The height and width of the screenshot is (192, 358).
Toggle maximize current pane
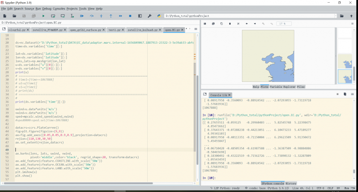[x=140, y=16]
